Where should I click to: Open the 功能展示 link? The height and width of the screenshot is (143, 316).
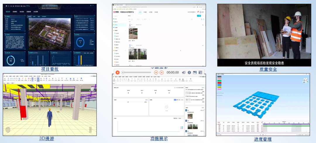pyautogui.click(x=159, y=139)
